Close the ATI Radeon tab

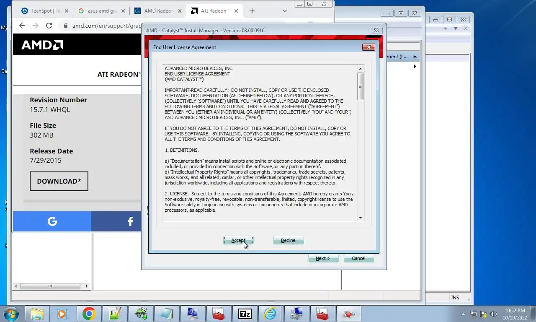[235, 11]
